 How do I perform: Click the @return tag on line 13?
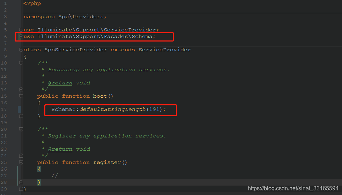coord(60,83)
